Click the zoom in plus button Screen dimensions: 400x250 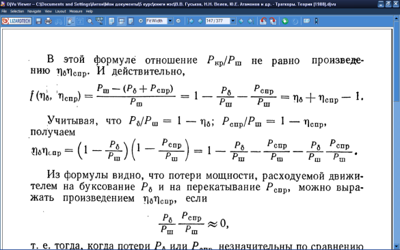141,21
